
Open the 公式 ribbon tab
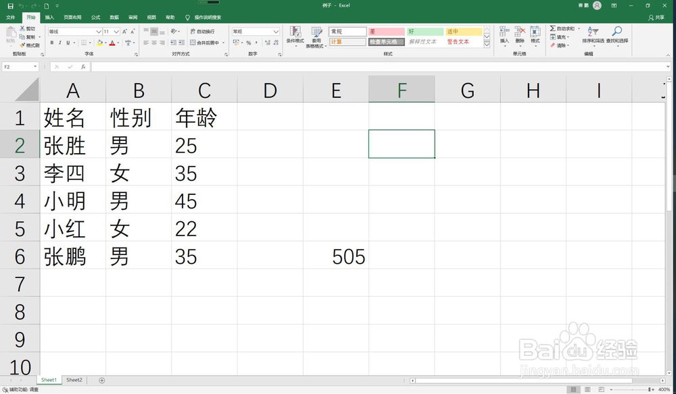[95, 17]
